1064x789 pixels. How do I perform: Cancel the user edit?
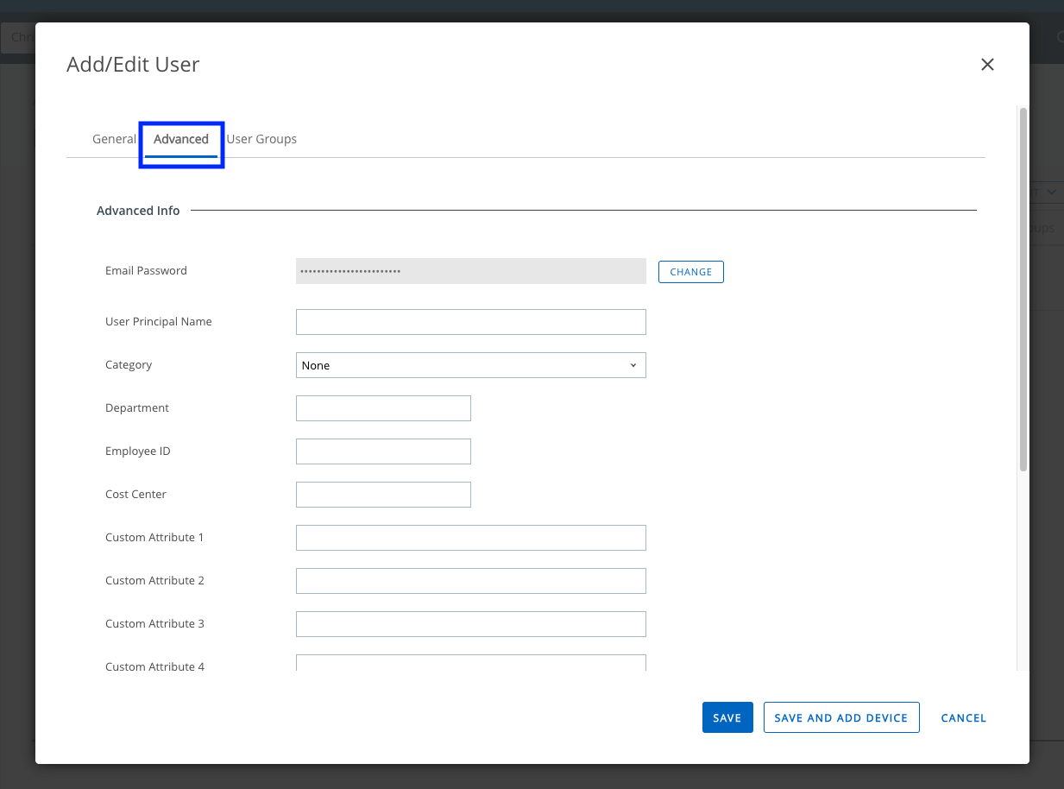click(x=963, y=717)
